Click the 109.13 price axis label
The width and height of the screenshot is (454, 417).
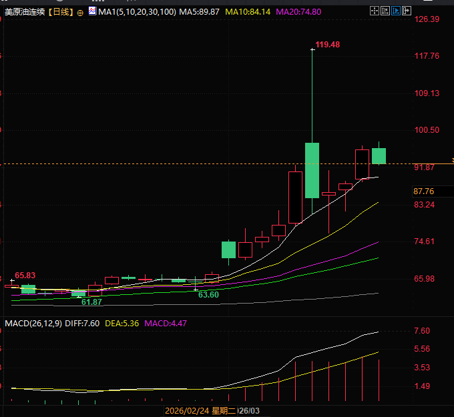(x=427, y=93)
